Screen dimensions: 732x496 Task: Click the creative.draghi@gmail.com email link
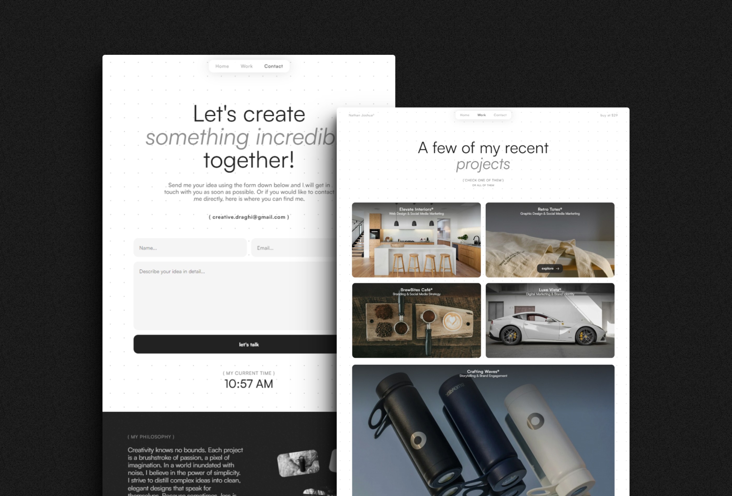click(x=249, y=216)
